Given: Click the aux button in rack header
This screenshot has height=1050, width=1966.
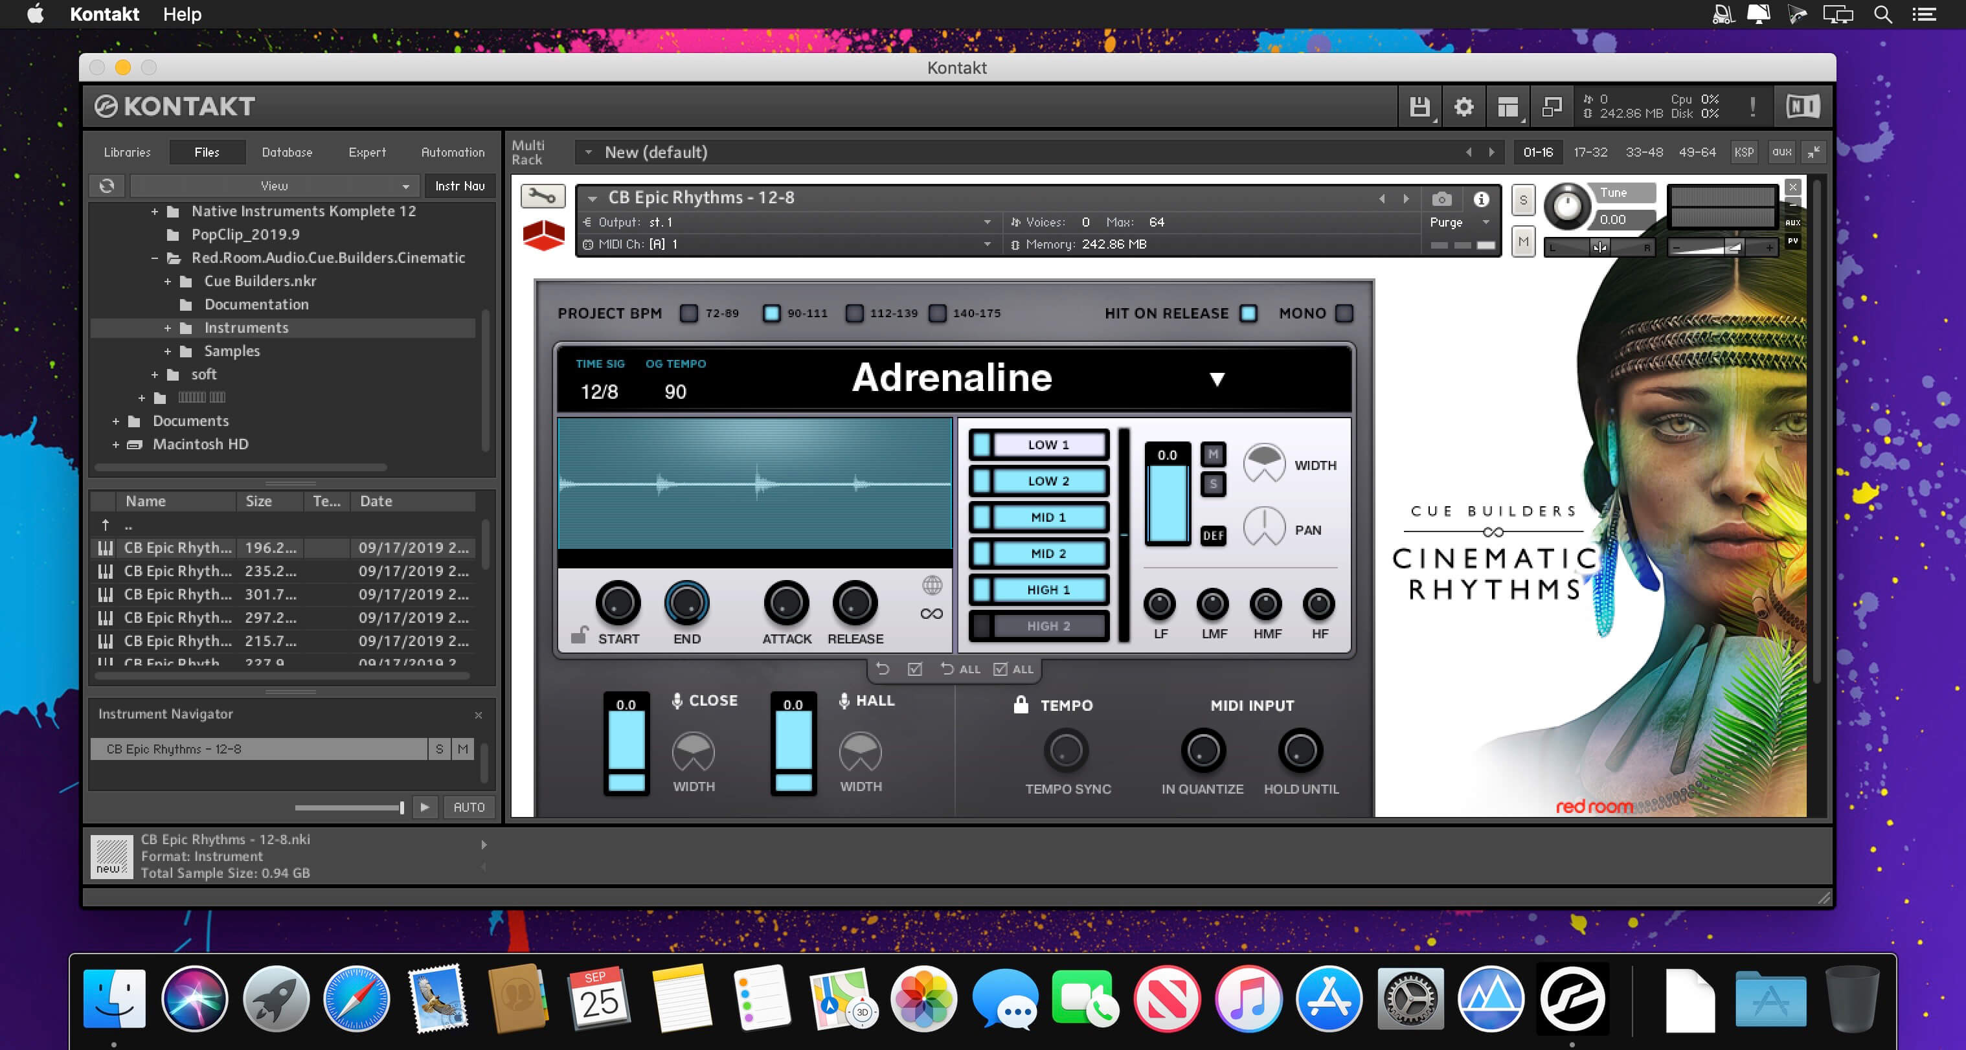Looking at the screenshot, I should [x=1781, y=152].
